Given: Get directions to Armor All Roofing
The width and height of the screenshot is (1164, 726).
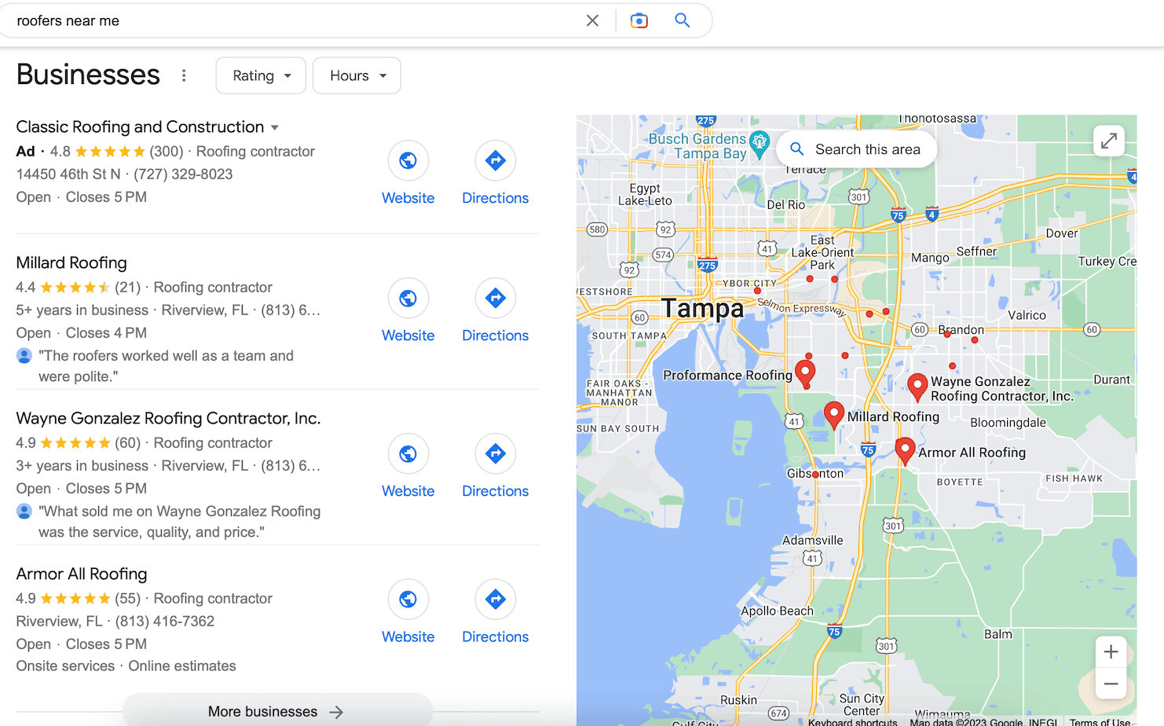Looking at the screenshot, I should 496,599.
